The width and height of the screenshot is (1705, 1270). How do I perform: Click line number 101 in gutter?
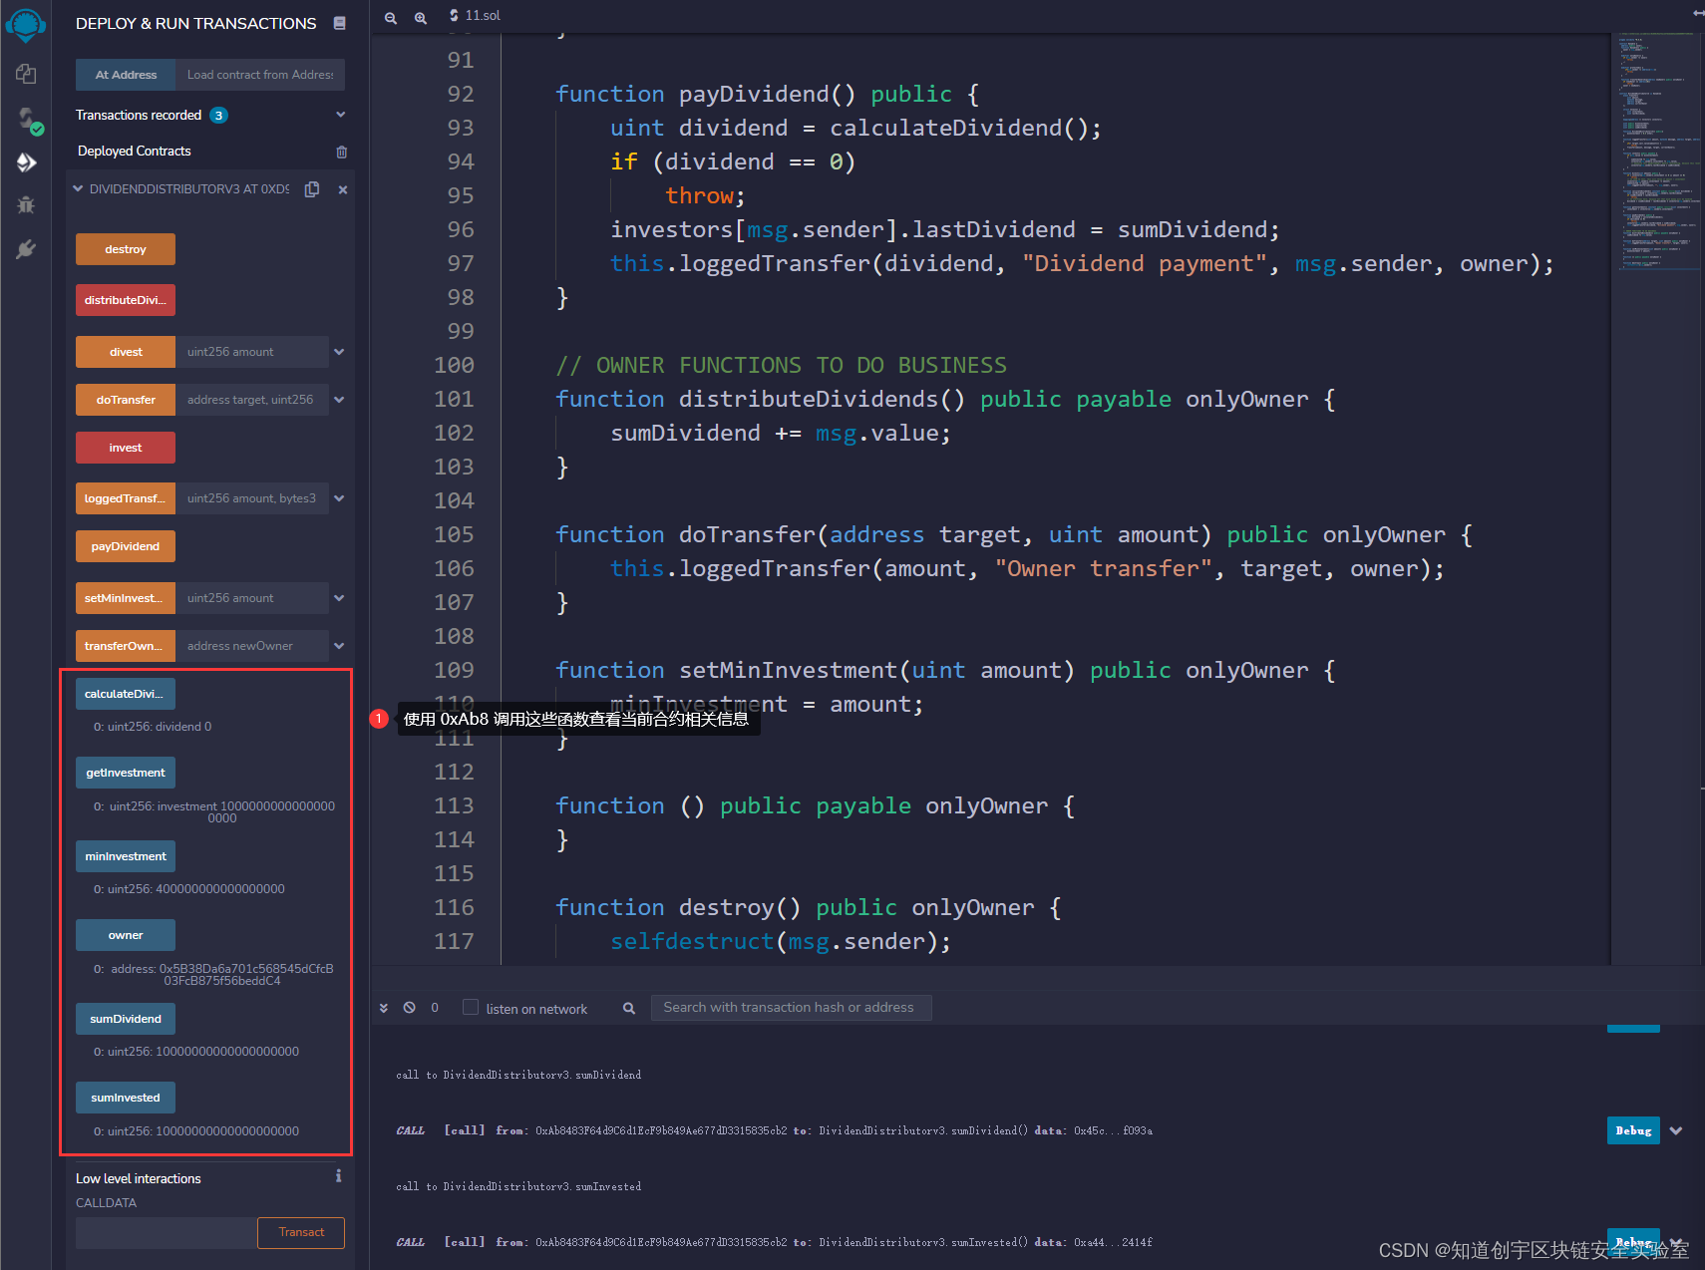pyautogui.click(x=454, y=399)
